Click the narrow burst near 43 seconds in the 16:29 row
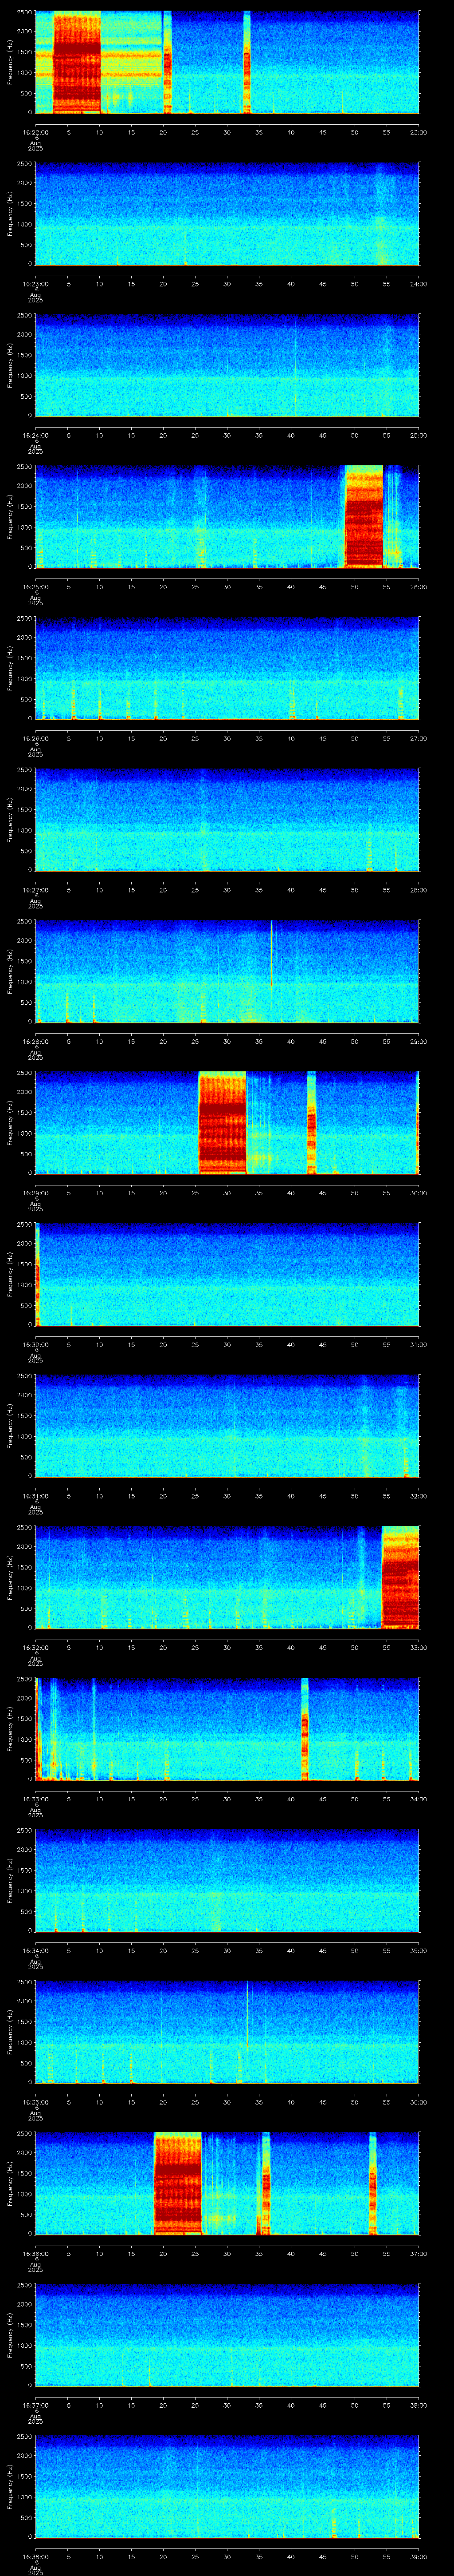Viewport: 454px width, 2576px height. click(x=311, y=1123)
